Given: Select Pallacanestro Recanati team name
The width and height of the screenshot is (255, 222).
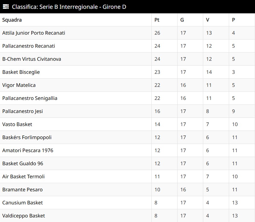Looking at the screenshot, I should pos(28,46).
